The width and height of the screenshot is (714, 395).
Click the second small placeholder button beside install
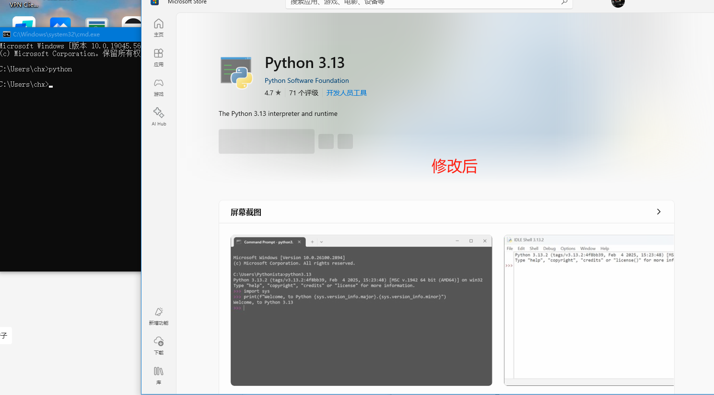(x=345, y=141)
